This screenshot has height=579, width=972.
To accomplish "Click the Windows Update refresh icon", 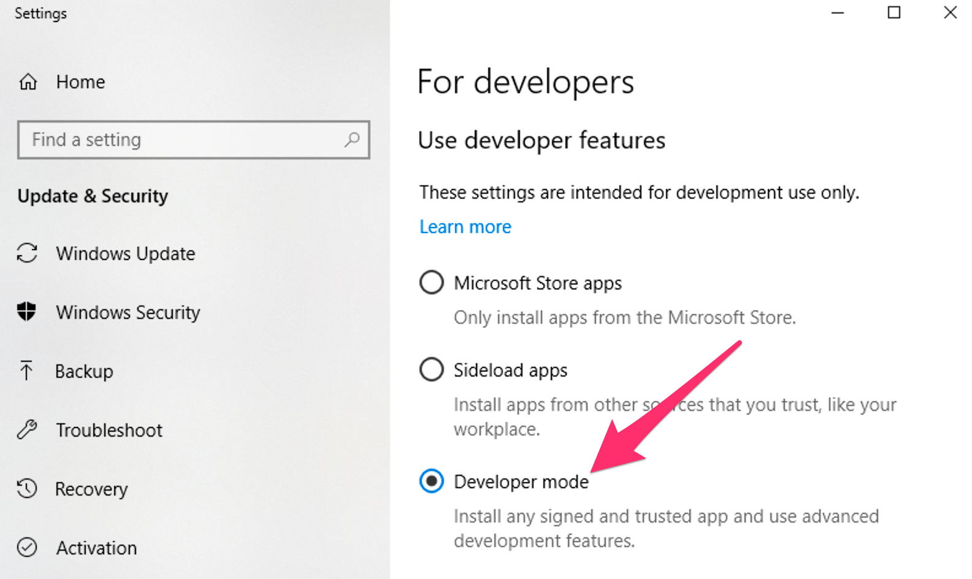I will [27, 253].
